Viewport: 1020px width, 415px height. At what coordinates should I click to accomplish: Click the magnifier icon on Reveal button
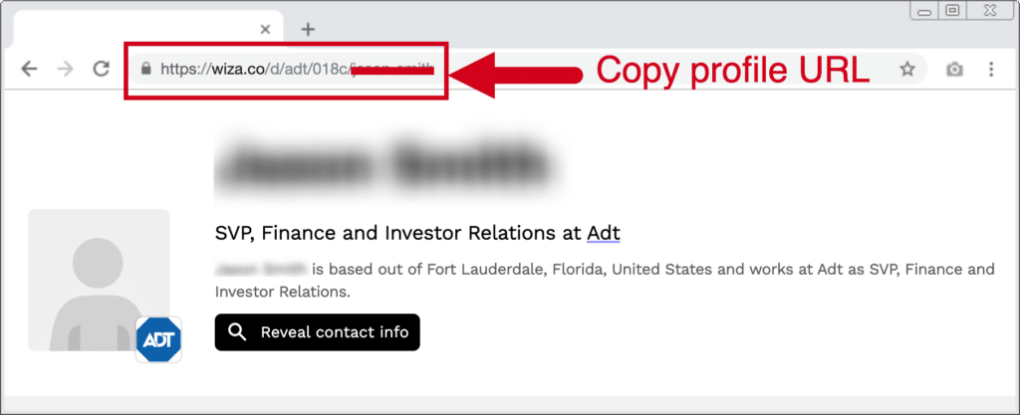coord(237,332)
